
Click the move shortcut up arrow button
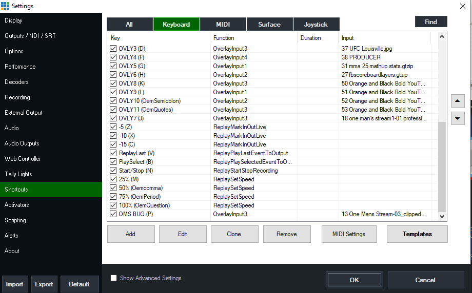pyautogui.click(x=458, y=100)
